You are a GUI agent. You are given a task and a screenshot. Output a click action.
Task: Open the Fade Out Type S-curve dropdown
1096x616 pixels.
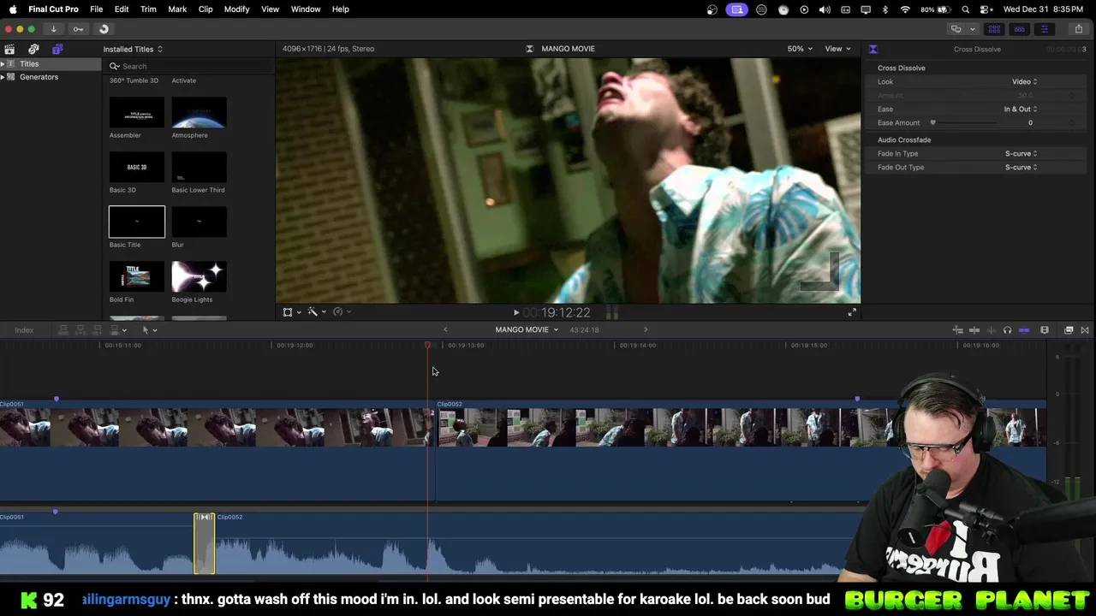1021,168
